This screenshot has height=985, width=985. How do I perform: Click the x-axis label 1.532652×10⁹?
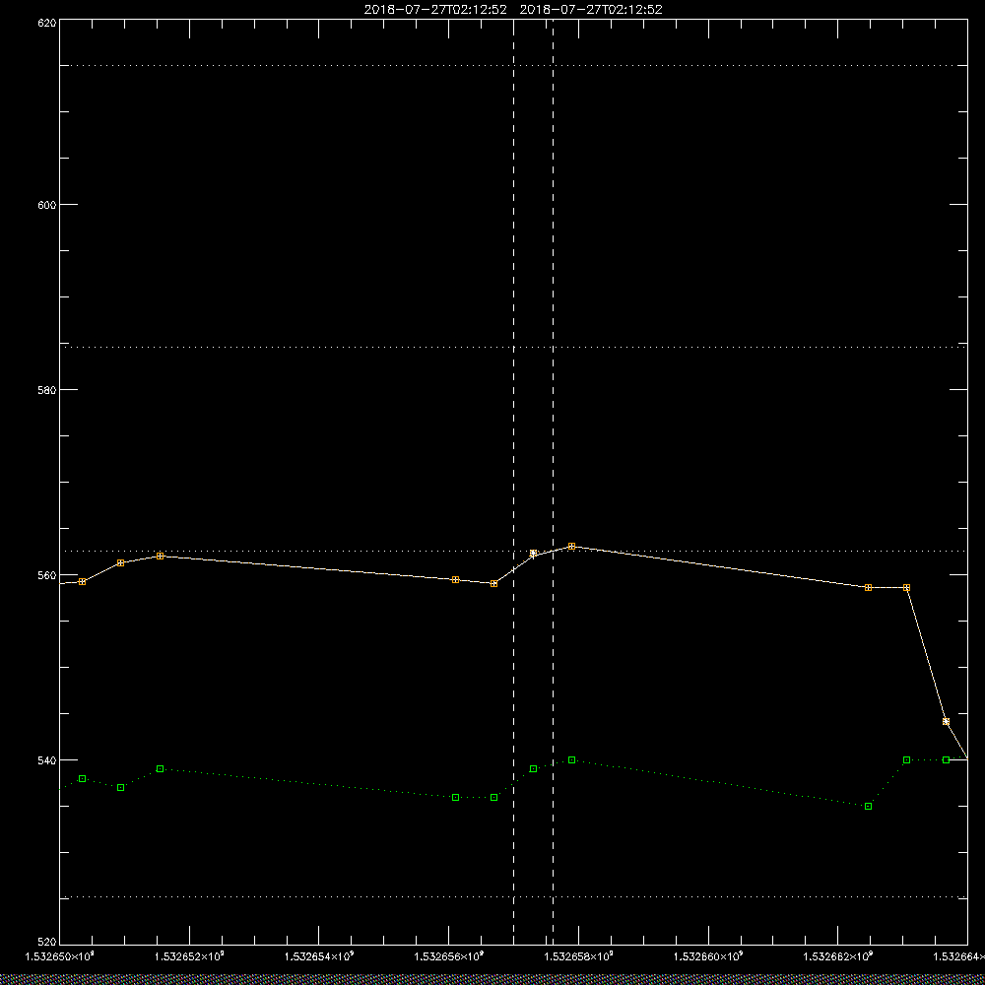tap(189, 956)
